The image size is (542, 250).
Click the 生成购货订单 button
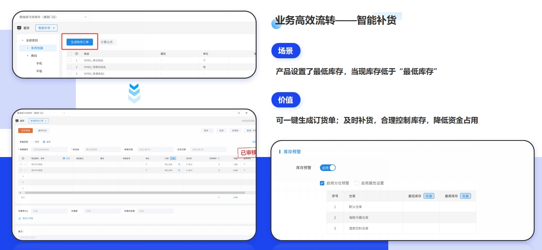[x=80, y=42]
